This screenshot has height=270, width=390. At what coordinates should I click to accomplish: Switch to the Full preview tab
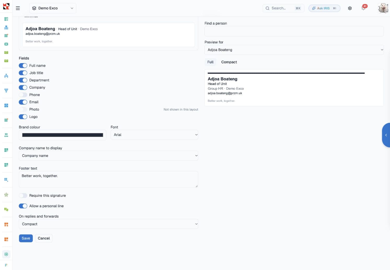click(210, 62)
